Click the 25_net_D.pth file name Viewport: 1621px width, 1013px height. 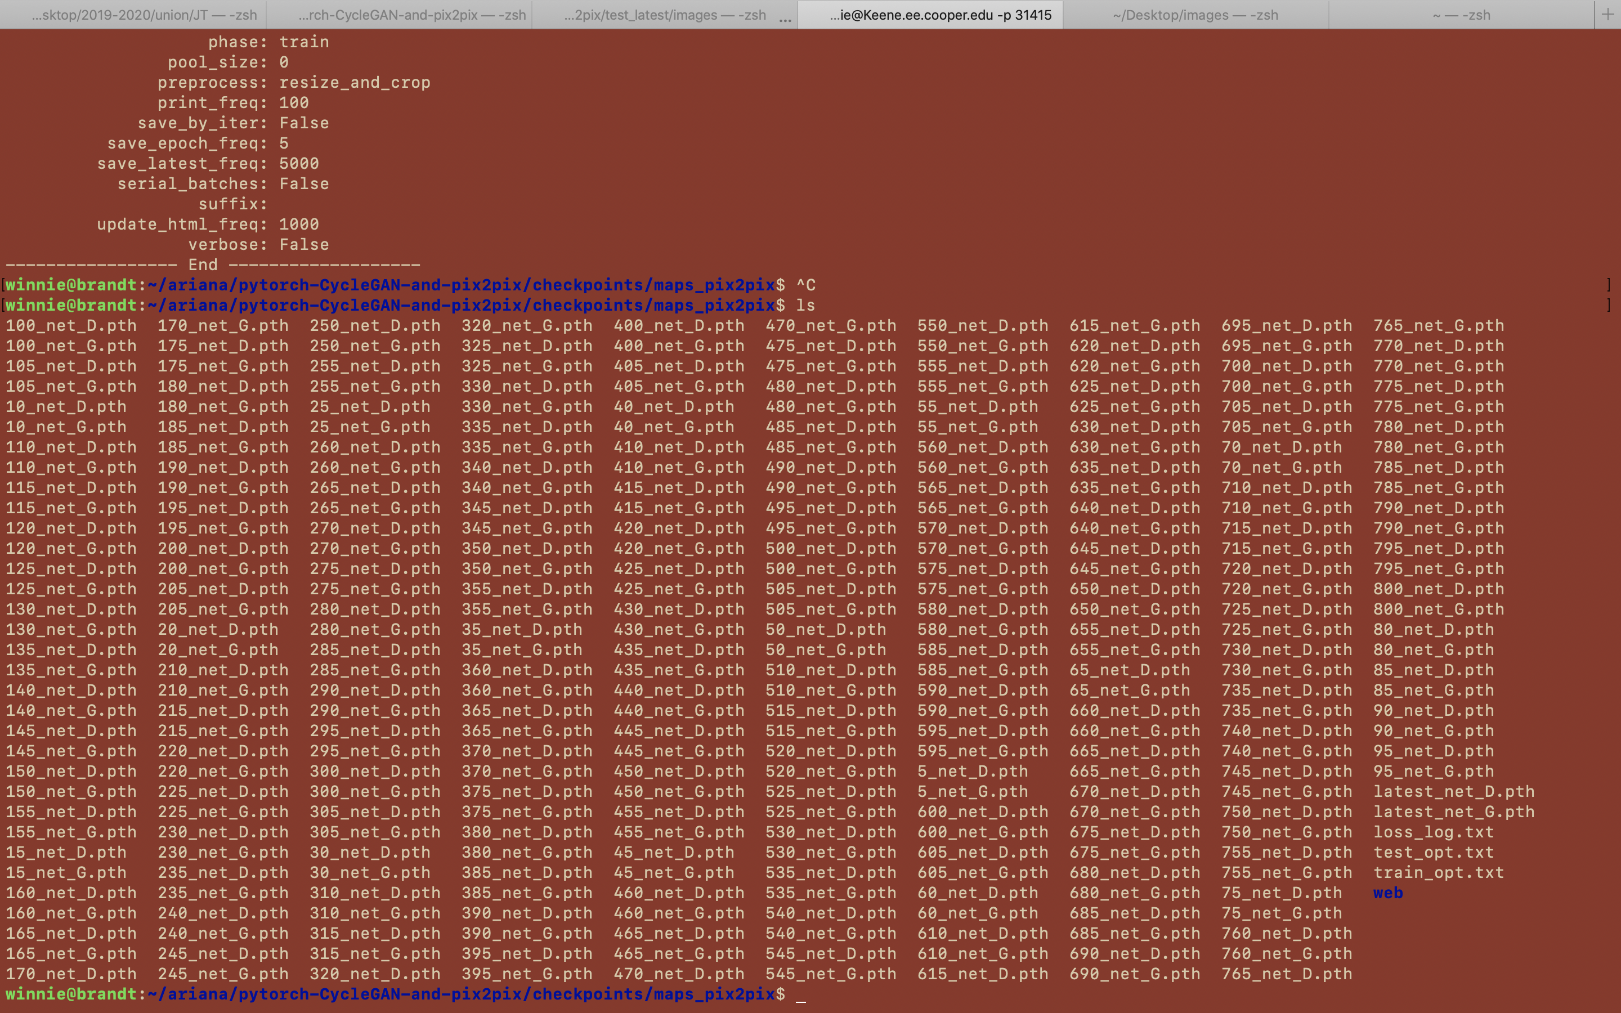(370, 407)
